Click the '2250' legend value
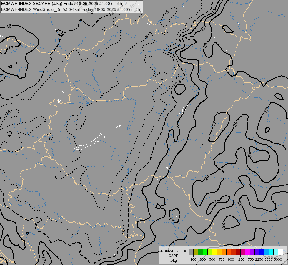This screenshot has height=265, width=288. click(x=259, y=259)
